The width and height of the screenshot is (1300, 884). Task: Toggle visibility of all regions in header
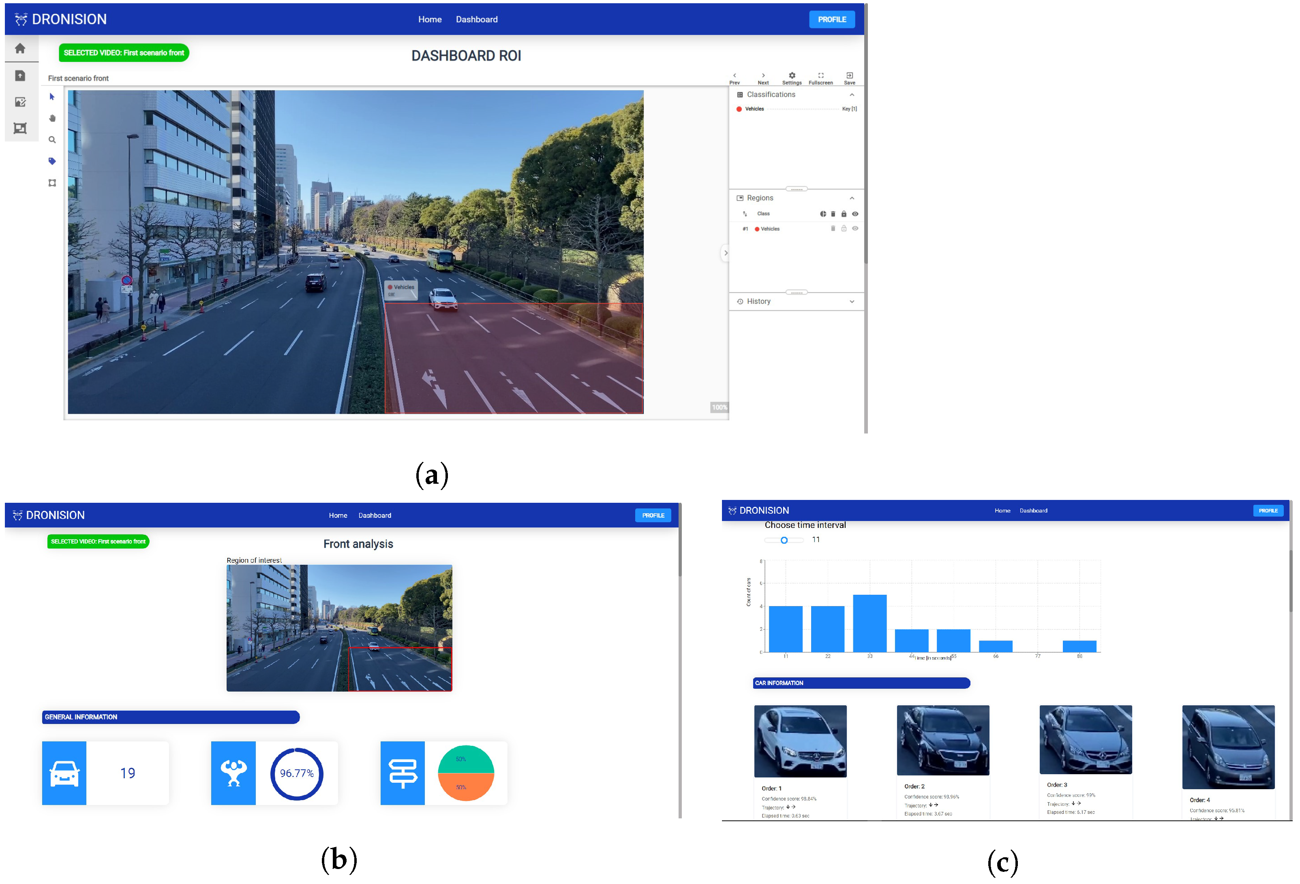(x=855, y=214)
